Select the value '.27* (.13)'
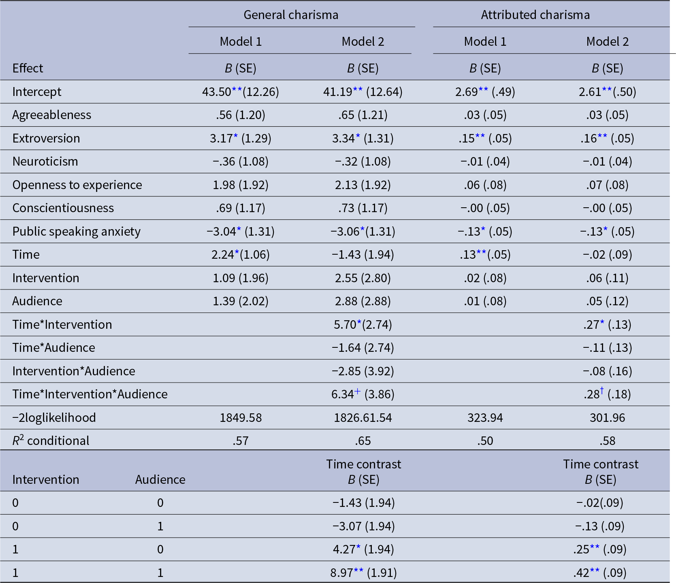 (608, 325)
